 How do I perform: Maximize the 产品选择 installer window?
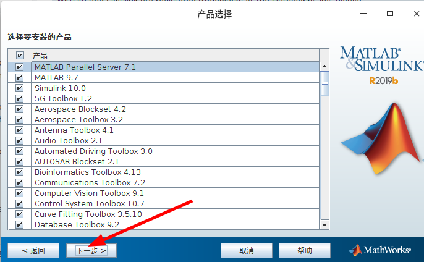(389, 14)
